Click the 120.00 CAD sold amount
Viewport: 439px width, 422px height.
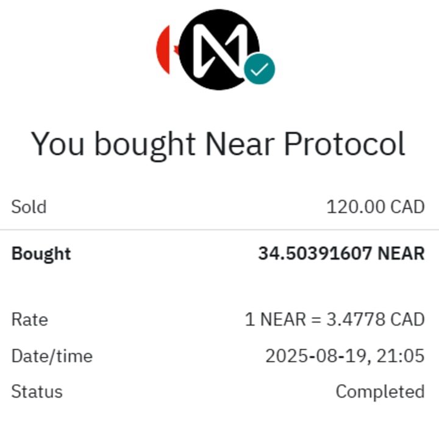click(375, 207)
